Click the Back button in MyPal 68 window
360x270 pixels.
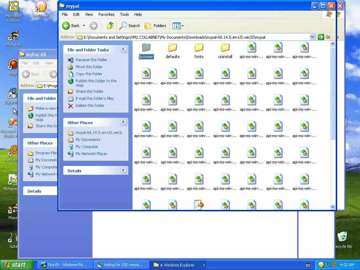(31, 74)
